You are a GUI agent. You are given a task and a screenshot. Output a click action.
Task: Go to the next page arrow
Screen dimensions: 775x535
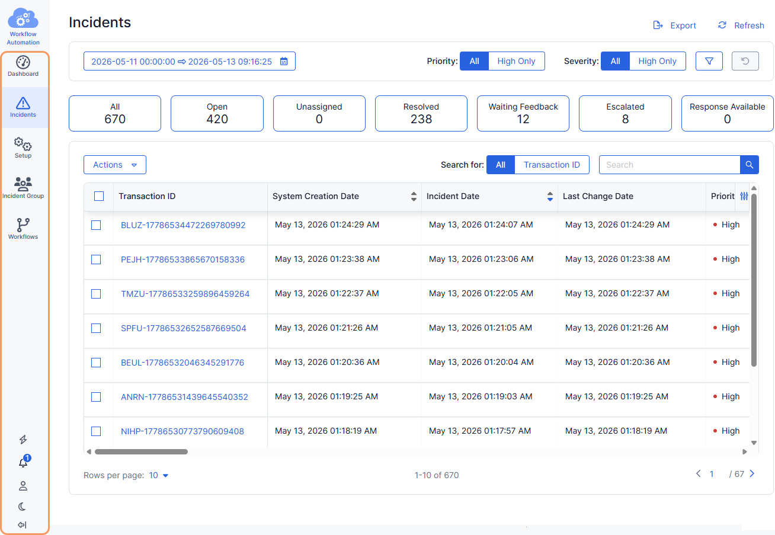click(x=752, y=474)
